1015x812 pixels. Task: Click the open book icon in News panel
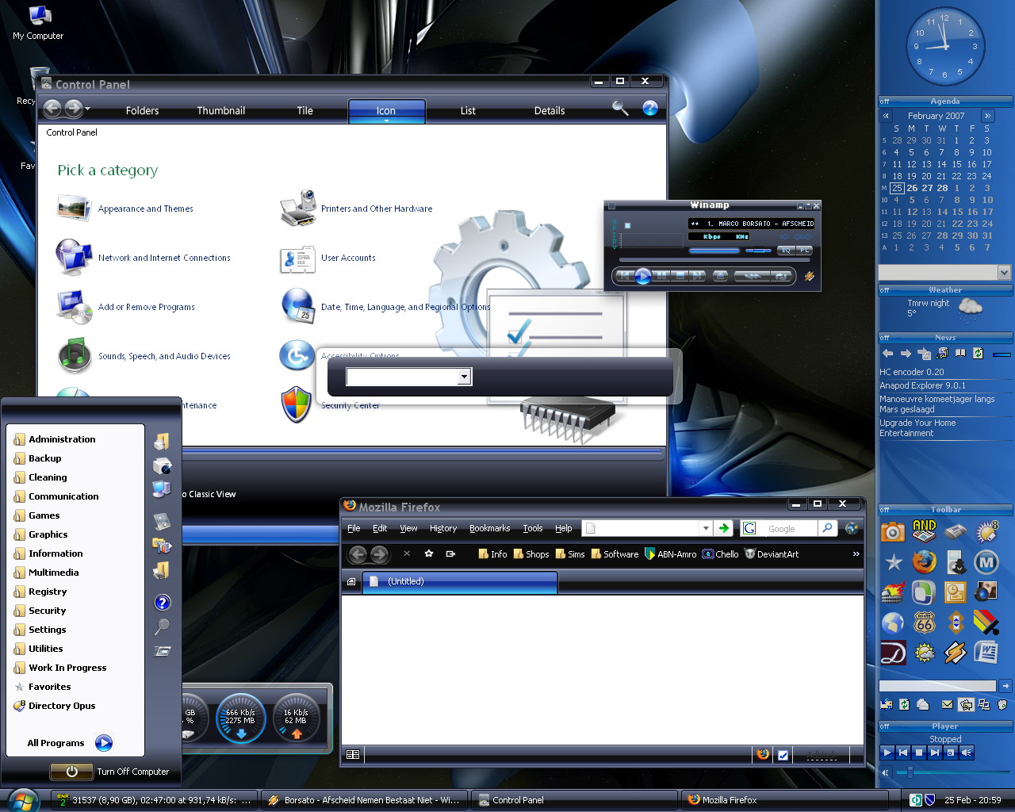[960, 354]
